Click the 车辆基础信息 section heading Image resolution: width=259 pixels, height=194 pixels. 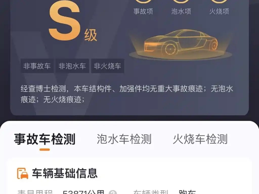pyautogui.click(x=64, y=173)
